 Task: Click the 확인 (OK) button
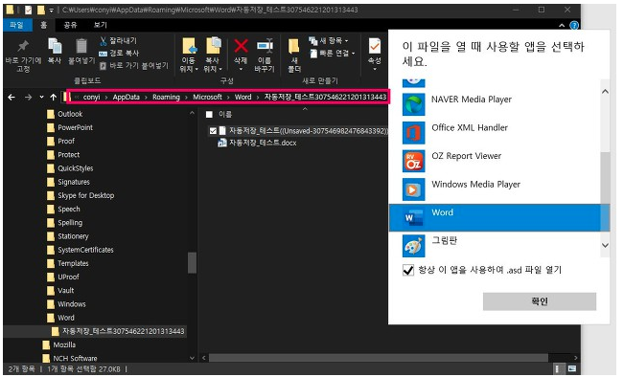540,301
